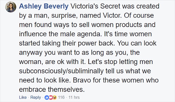Screen dimensions: 175x102
Task: Click the first name Ashley
Action: click(30, 6)
